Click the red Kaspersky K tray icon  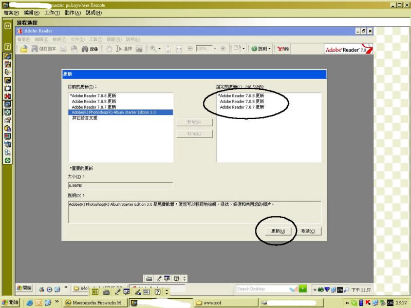point(368,303)
